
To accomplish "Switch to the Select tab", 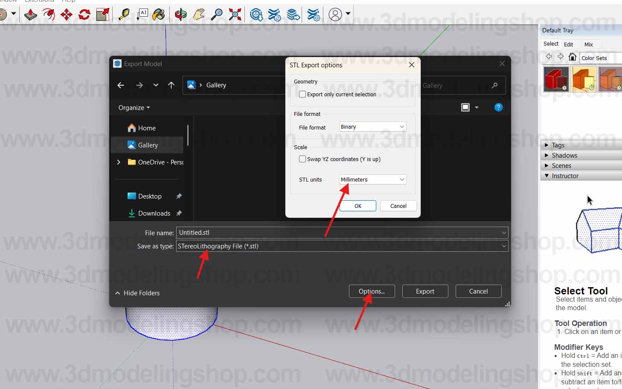I will (551, 44).
